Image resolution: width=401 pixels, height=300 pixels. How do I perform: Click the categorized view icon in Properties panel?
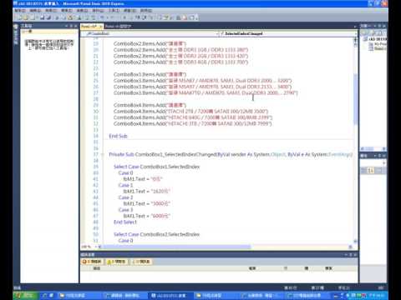364,170
